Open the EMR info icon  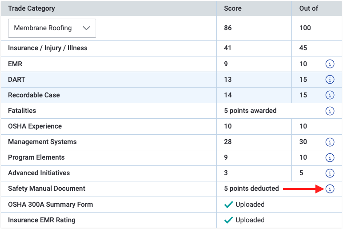coord(330,64)
